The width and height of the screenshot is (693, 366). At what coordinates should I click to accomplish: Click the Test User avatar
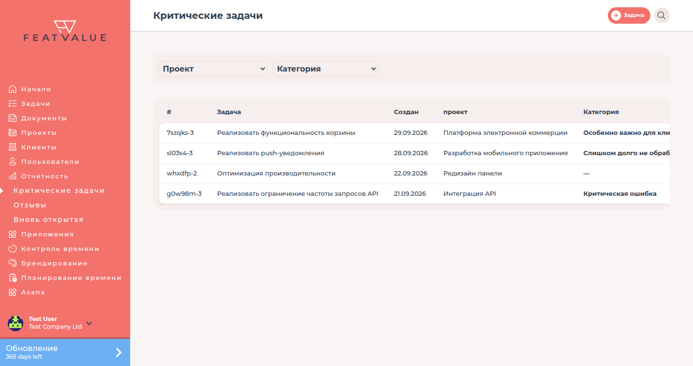tap(15, 323)
